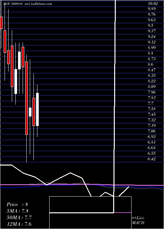Select the 9.24 price axis label
This screenshot has width=164, height=229.
click(x=152, y=37)
